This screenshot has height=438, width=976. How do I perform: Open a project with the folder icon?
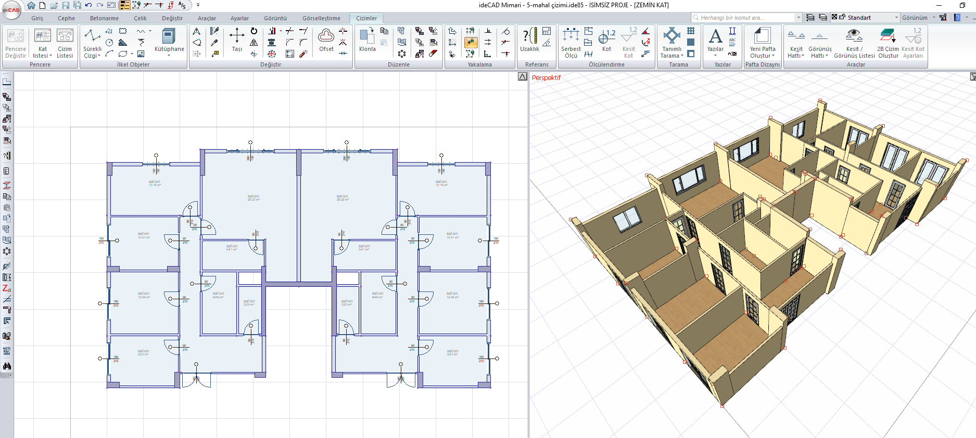coord(54,5)
